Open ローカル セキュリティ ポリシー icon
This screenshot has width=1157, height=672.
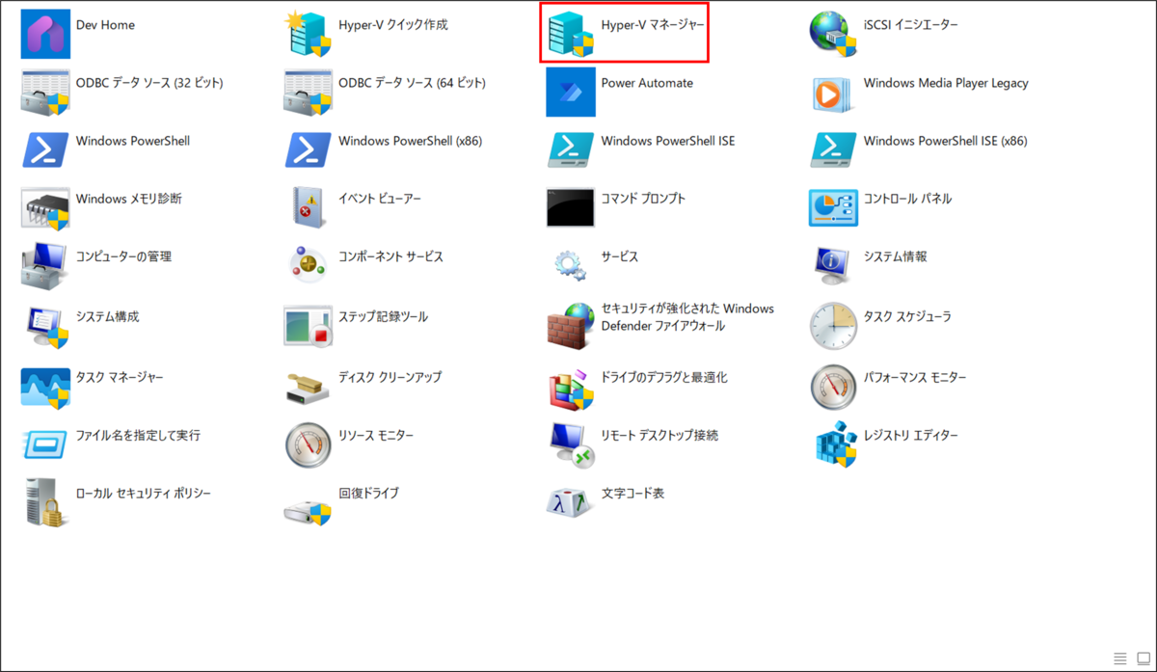[45, 502]
